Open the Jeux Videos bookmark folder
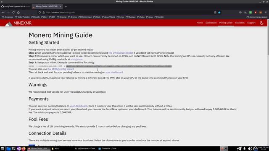Screen dimensions: 269x151 108,17
